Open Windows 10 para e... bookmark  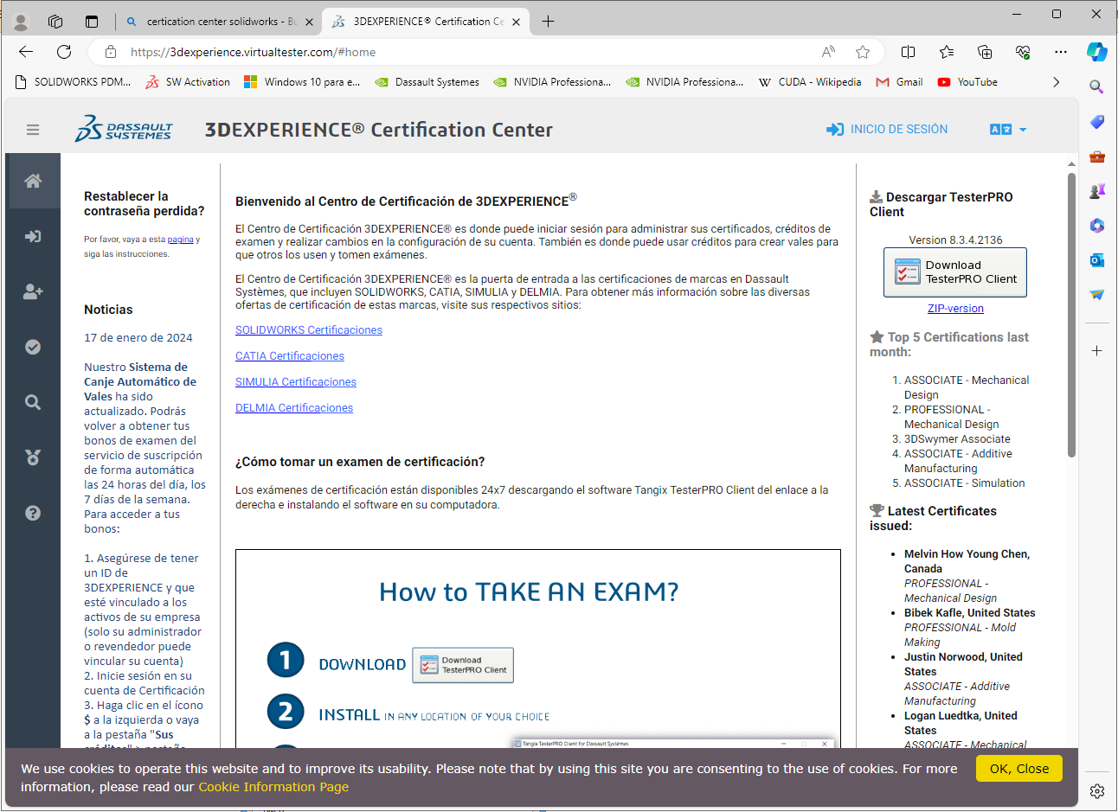click(x=302, y=82)
